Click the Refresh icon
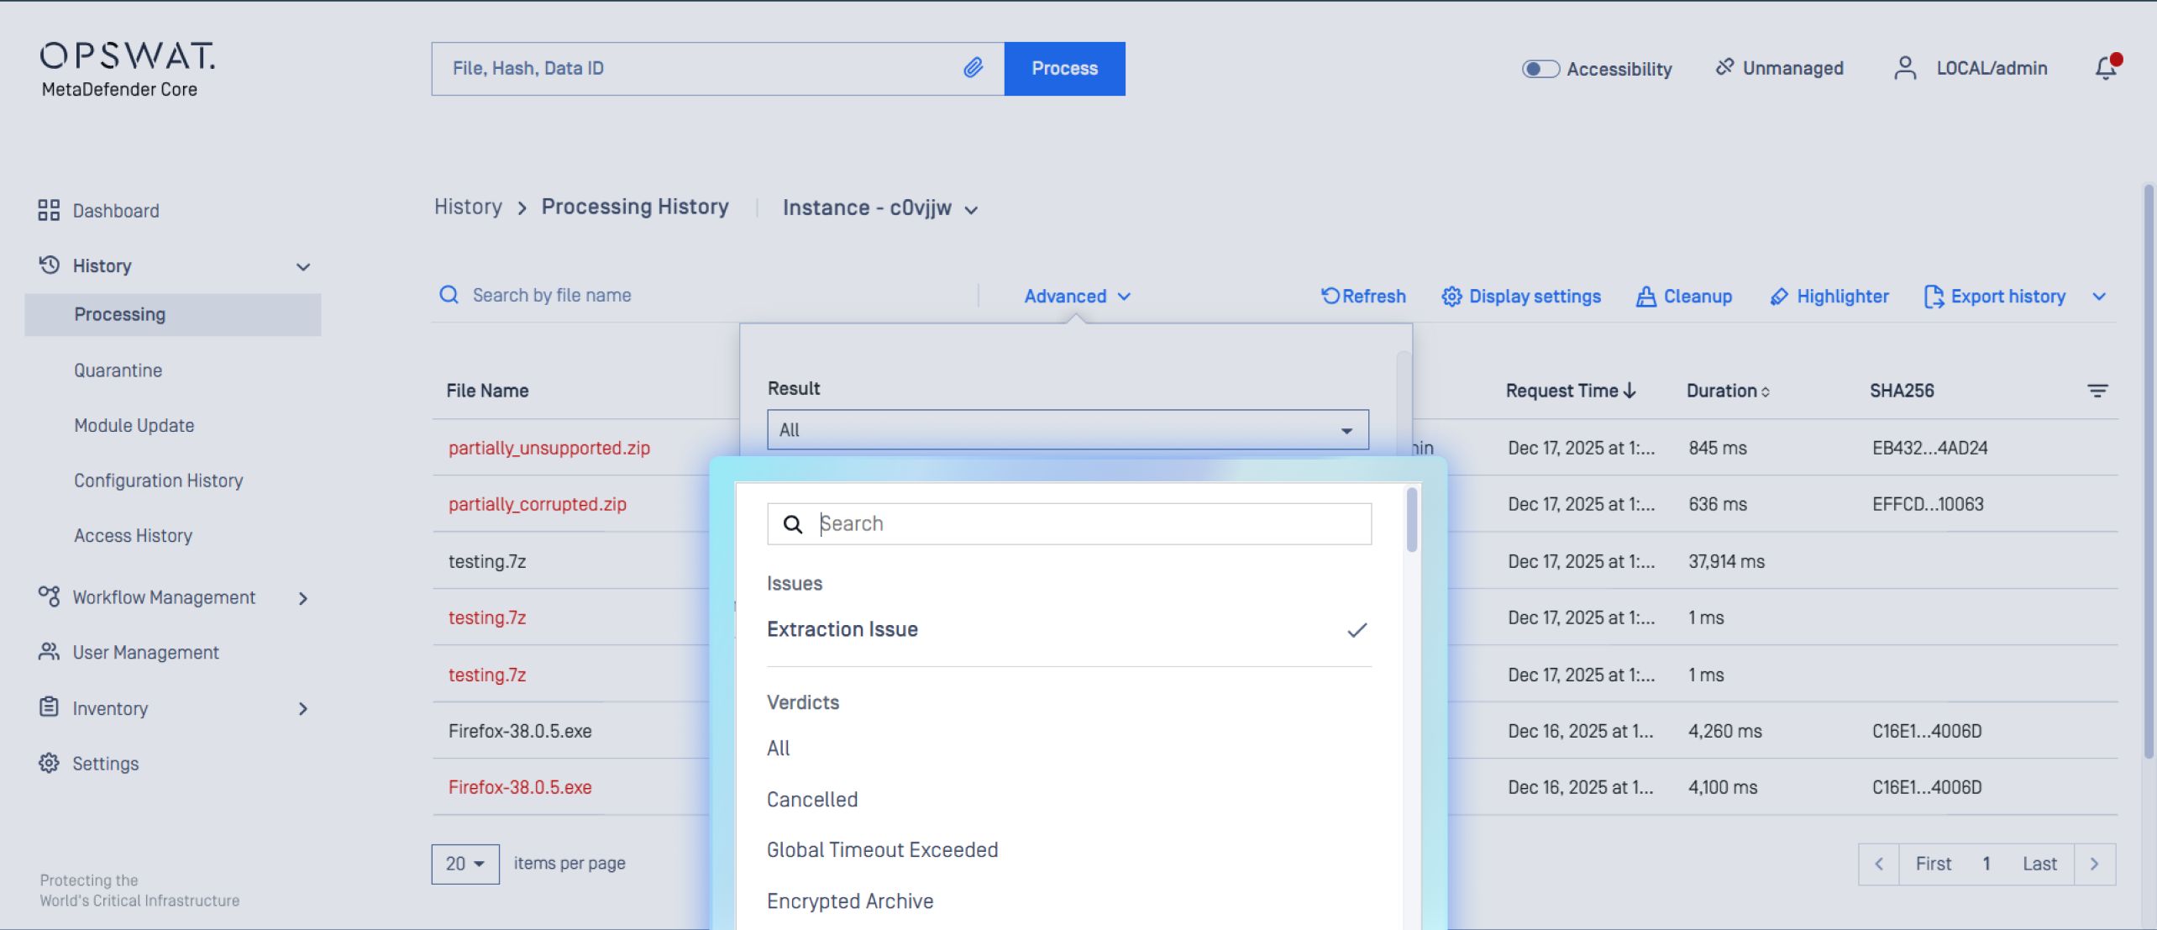This screenshot has height=930, width=2157. [x=1330, y=296]
